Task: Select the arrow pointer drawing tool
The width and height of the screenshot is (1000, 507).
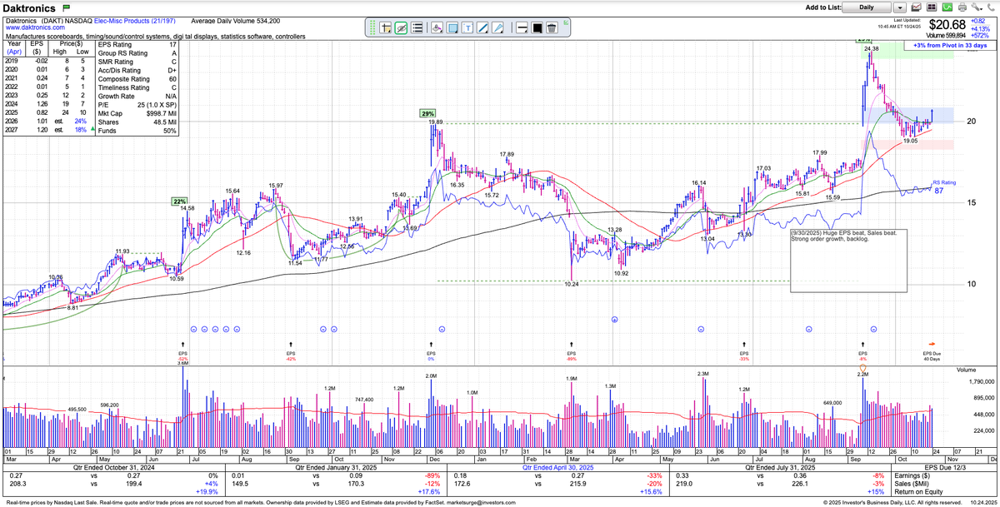Action: point(498,27)
